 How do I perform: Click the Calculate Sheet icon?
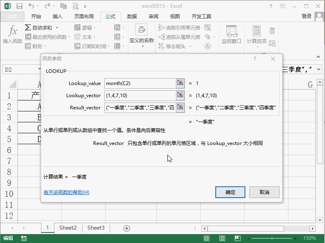pyautogui.click(x=272, y=43)
